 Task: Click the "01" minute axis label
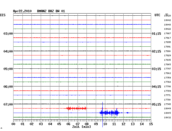pyautogui.click(x=22, y=124)
